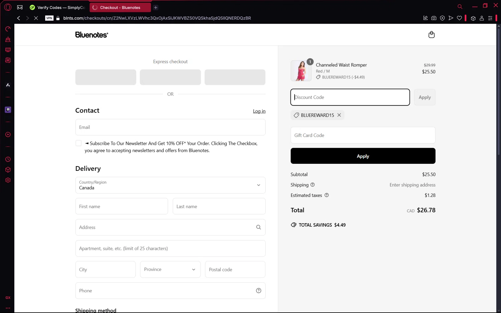Open GX Corner at the sidebar bottom

(x=8, y=298)
